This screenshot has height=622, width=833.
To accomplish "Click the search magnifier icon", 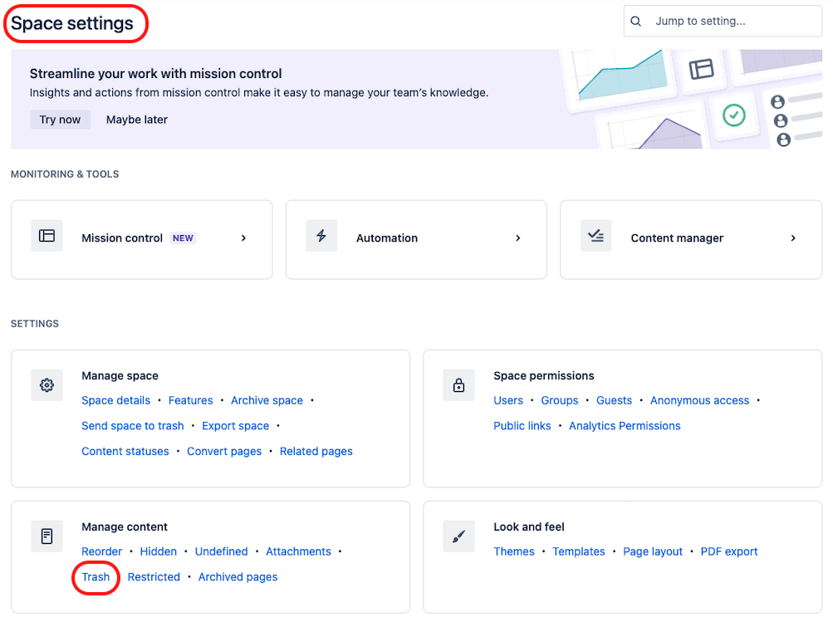I will tap(636, 21).
